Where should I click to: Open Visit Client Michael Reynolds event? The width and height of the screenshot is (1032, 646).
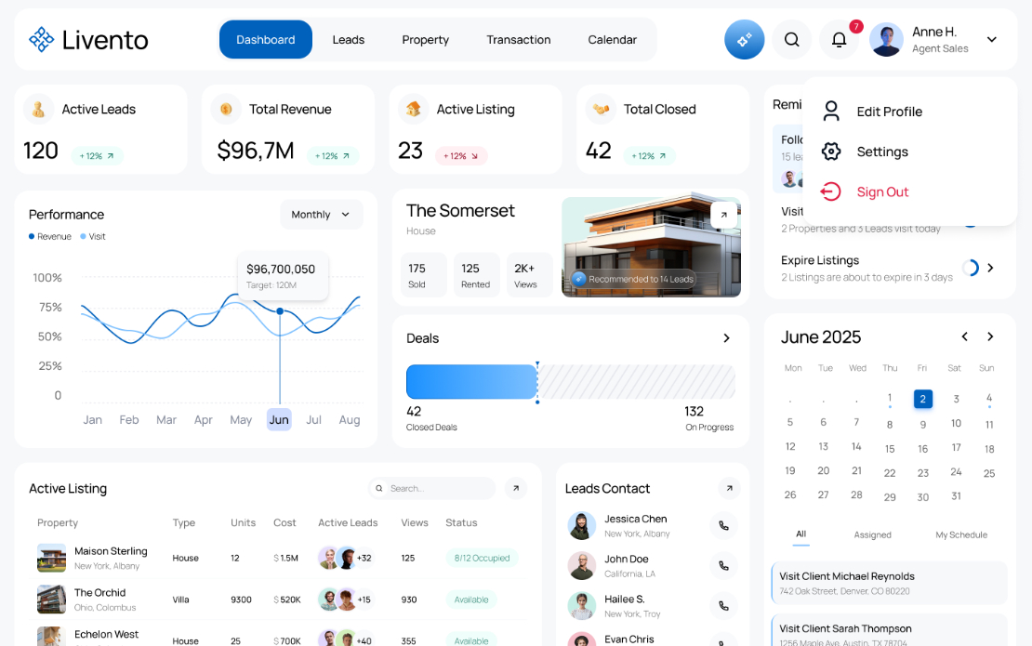coord(889,583)
